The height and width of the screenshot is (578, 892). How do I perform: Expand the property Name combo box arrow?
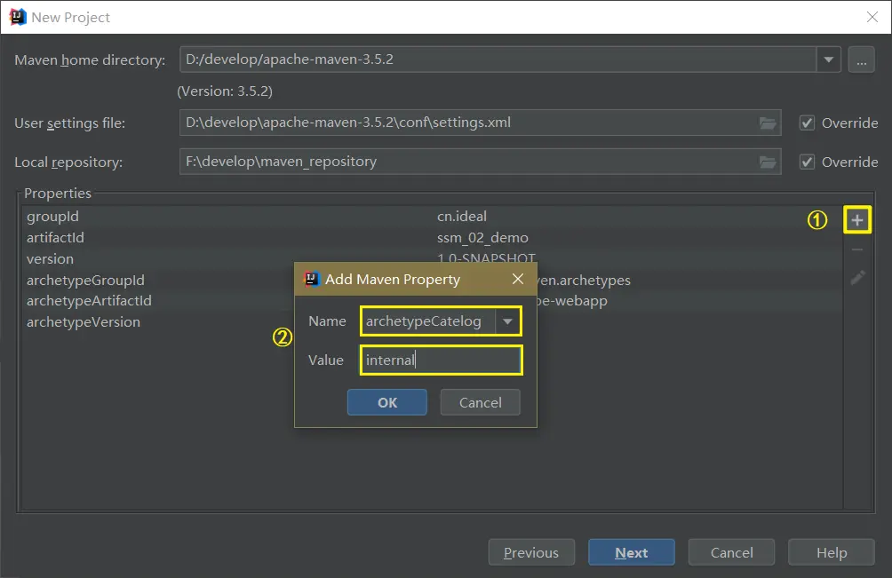507,321
